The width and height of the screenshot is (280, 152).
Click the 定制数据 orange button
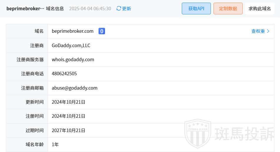point(228,8)
